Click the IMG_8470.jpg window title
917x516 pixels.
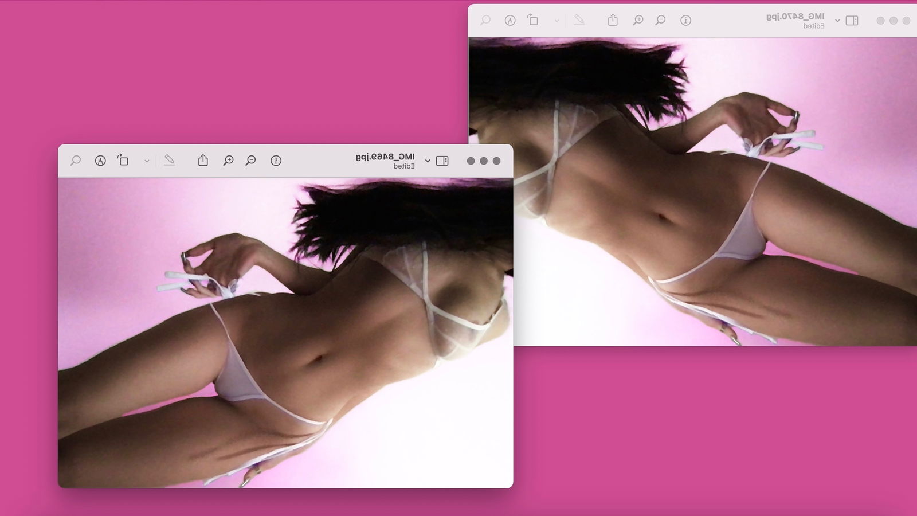[795, 17]
